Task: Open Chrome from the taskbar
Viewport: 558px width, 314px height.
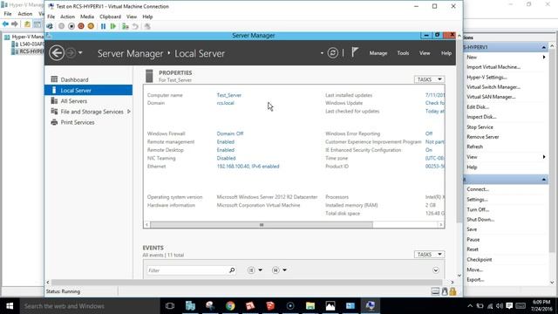Action: point(230,306)
